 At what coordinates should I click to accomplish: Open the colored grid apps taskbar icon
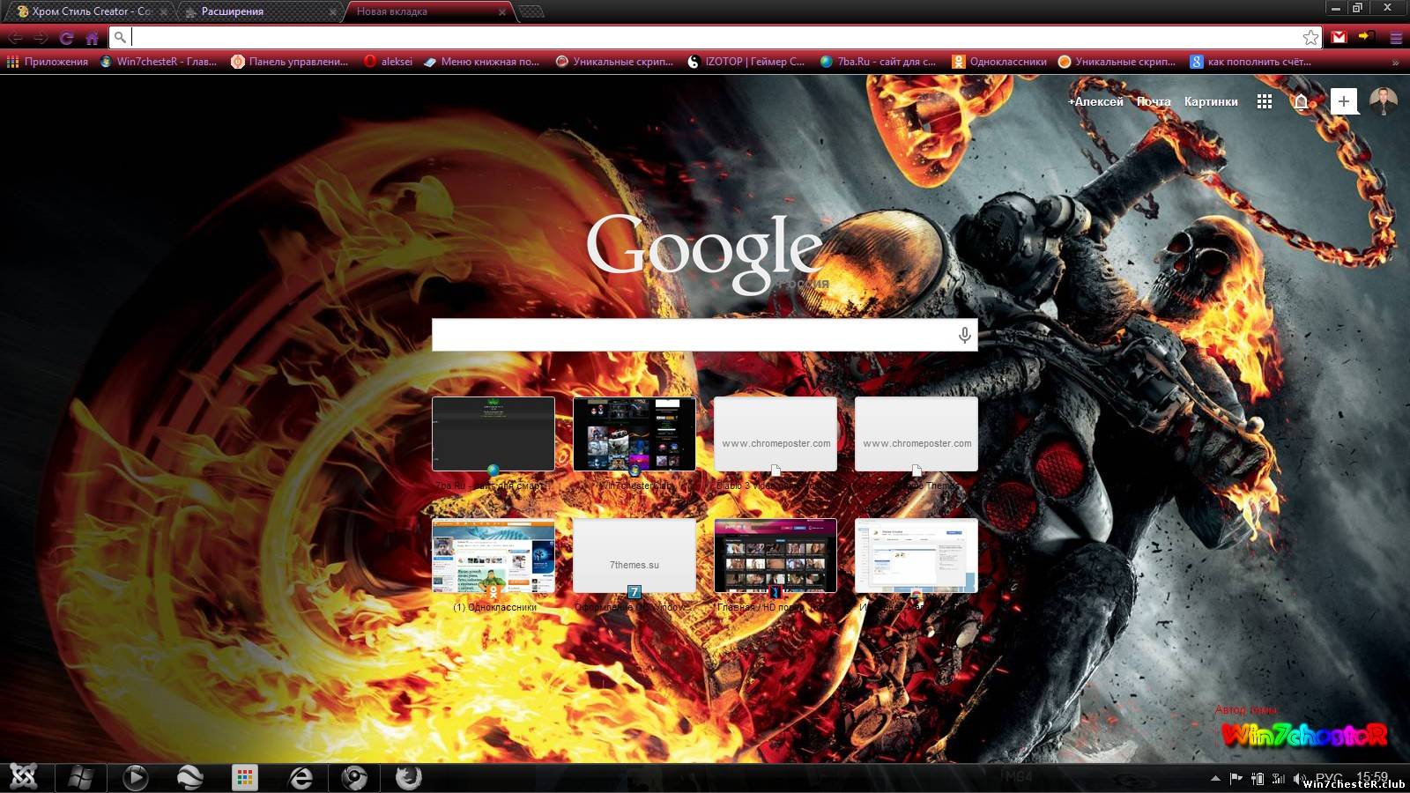[x=245, y=777]
